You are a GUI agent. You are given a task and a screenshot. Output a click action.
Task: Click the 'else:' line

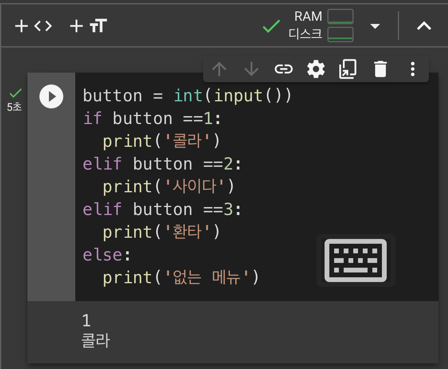click(x=107, y=255)
